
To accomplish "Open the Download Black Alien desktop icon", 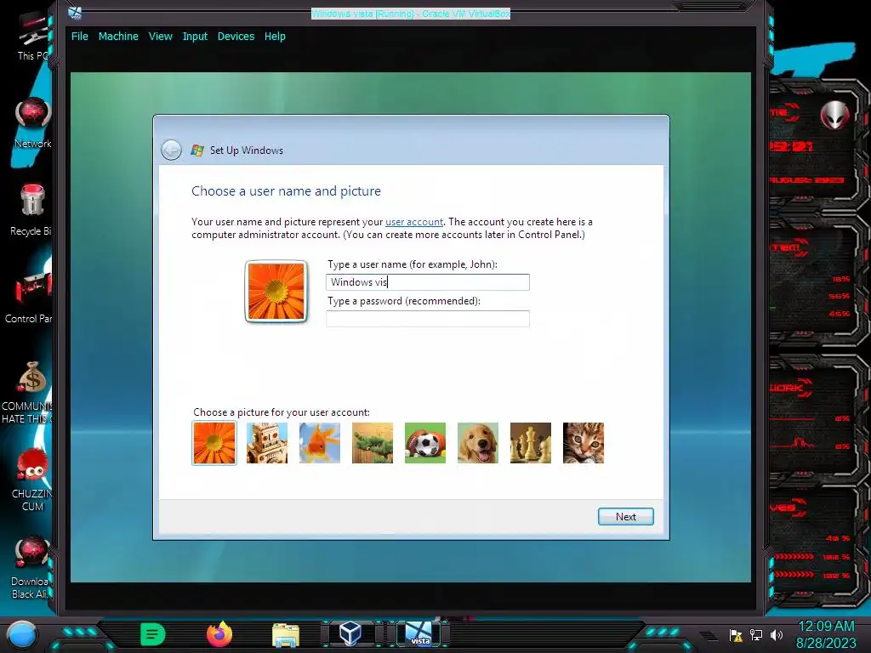I will [x=31, y=567].
